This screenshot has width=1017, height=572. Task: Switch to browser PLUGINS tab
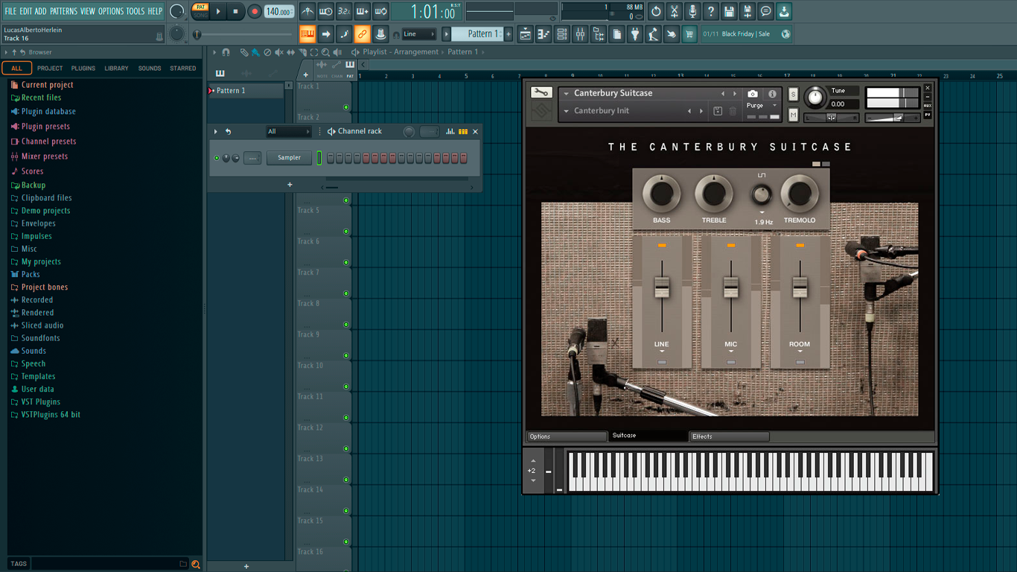pyautogui.click(x=83, y=68)
